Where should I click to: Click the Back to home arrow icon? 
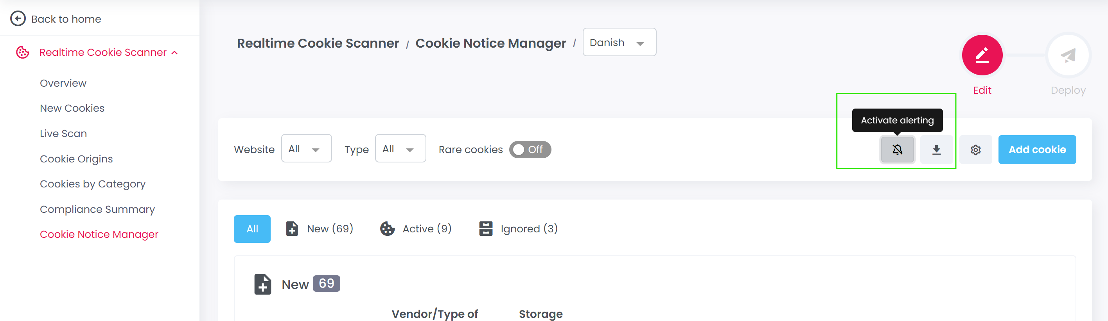[x=18, y=18]
